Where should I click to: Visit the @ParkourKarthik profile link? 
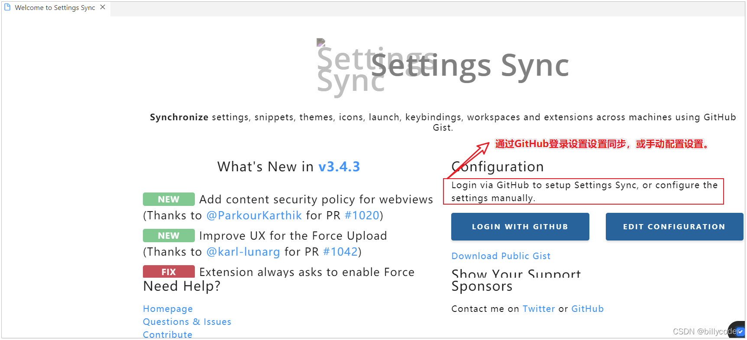pyautogui.click(x=254, y=215)
